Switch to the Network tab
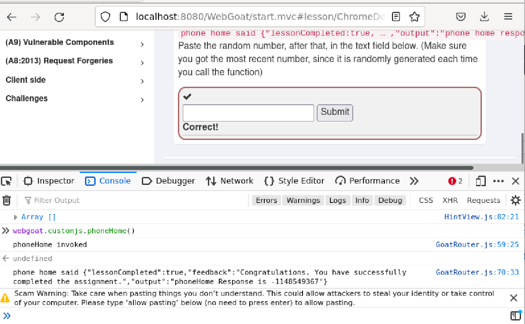This screenshot has width=525, height=324. (229, 180)
